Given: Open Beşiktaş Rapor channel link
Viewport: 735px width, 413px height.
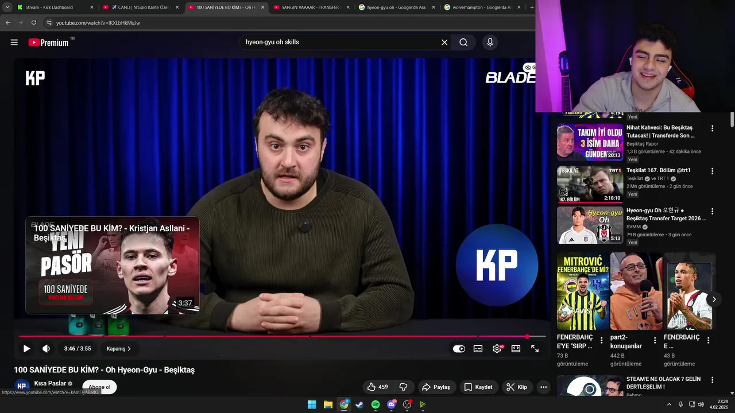Looking at the screenshot, I should point(642,144).
